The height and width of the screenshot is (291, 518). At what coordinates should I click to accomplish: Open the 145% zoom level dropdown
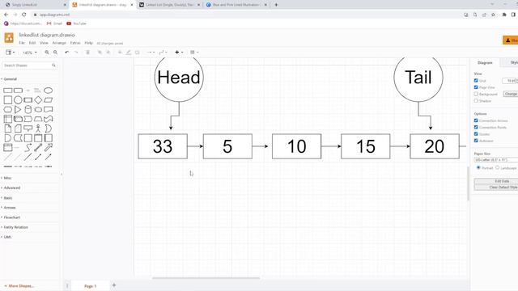(29, 53)
